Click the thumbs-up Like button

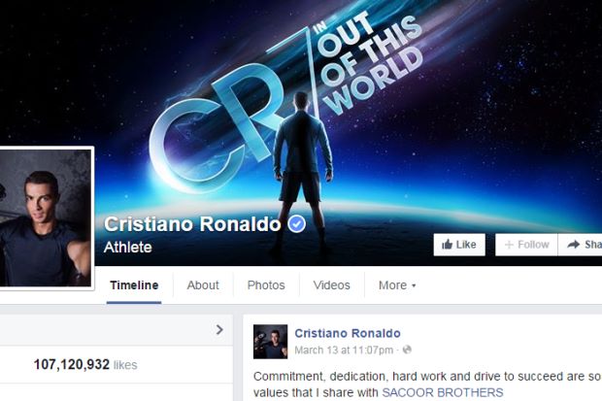point(459,245)
